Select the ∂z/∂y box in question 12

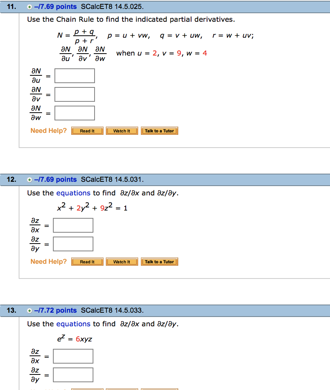(73, 244)
